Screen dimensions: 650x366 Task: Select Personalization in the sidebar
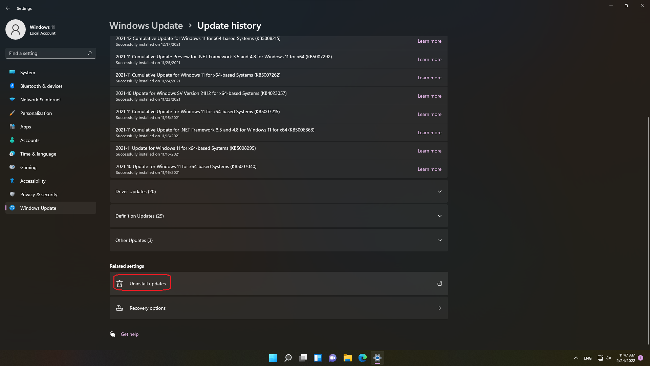click(51, 113)
